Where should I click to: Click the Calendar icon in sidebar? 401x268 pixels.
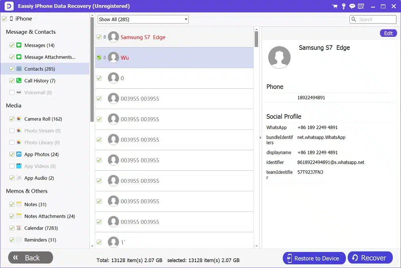click(19, 228)
